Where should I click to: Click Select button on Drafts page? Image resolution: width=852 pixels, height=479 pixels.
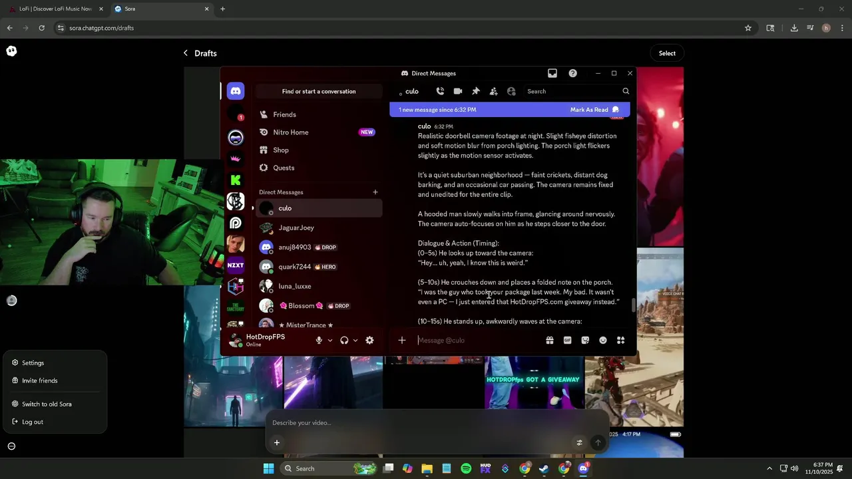pyautogui.click(x=667, y=53)
